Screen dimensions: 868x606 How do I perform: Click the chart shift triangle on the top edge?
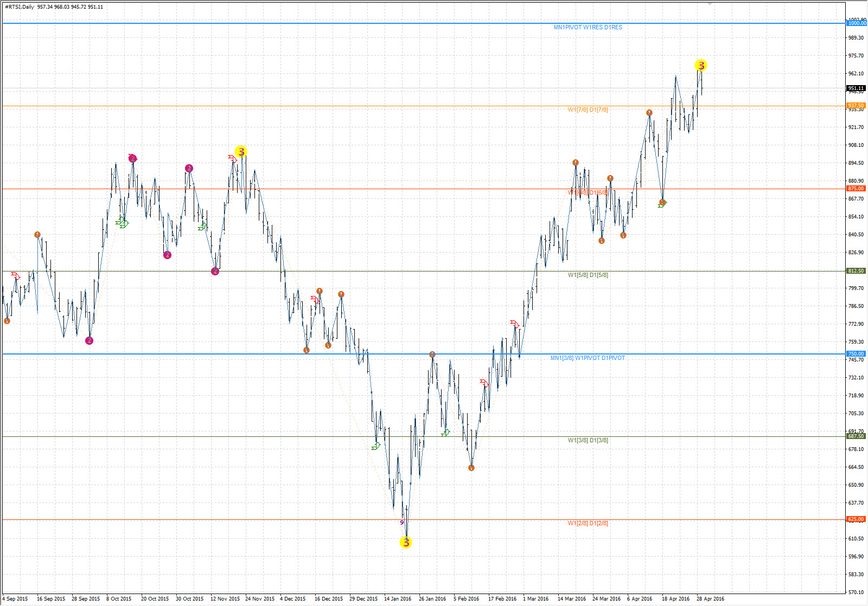pos(709,4)
